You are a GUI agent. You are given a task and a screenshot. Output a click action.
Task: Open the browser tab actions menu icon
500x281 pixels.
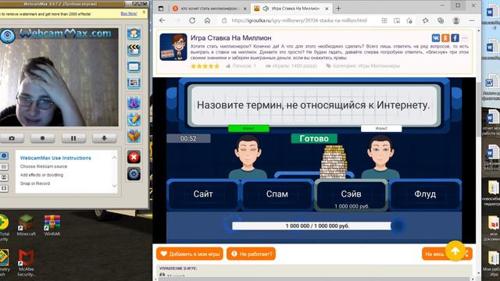(x=161, y=9)
